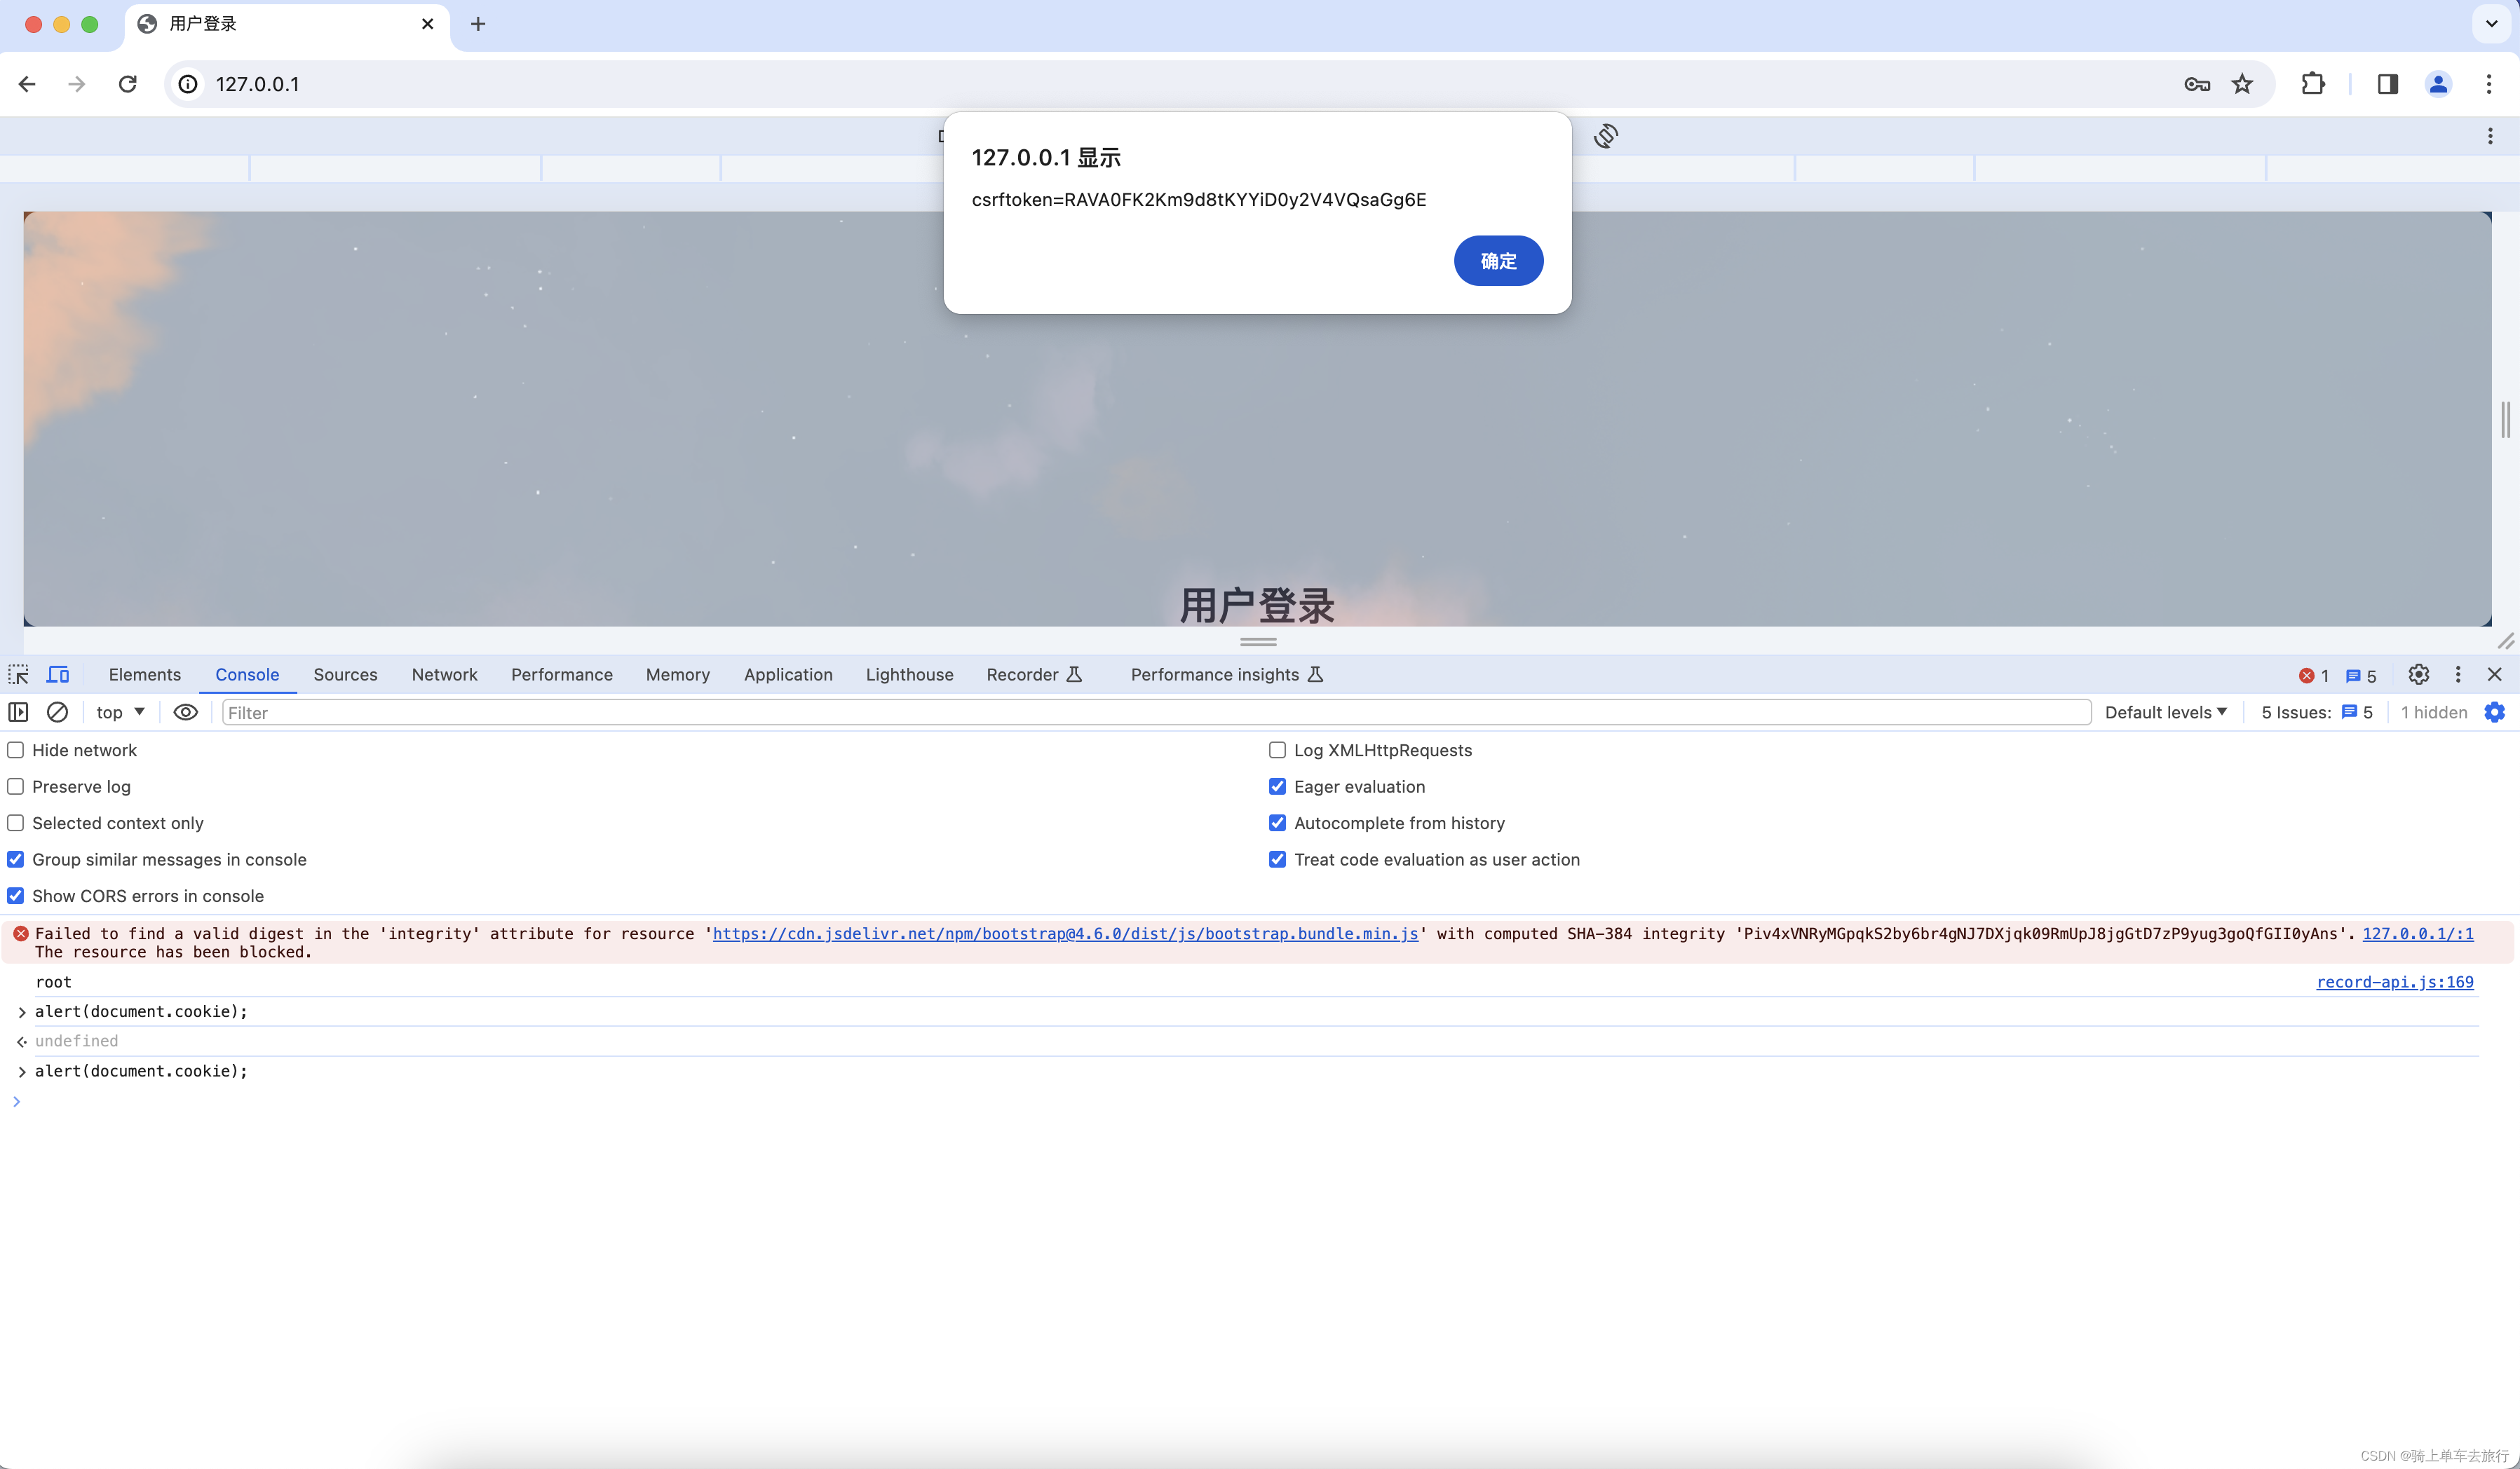Click the 1 hidden messages label

tap(2434, 711)
